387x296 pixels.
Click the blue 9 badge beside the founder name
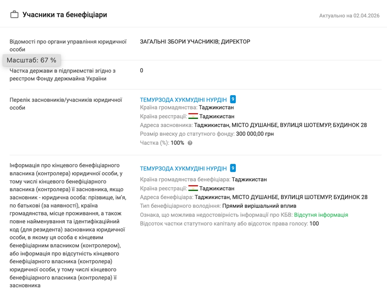[233, 99]
